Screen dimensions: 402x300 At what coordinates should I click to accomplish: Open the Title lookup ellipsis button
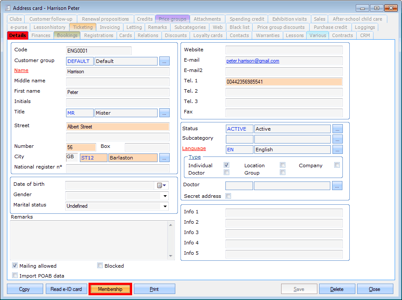coord(164,113)
